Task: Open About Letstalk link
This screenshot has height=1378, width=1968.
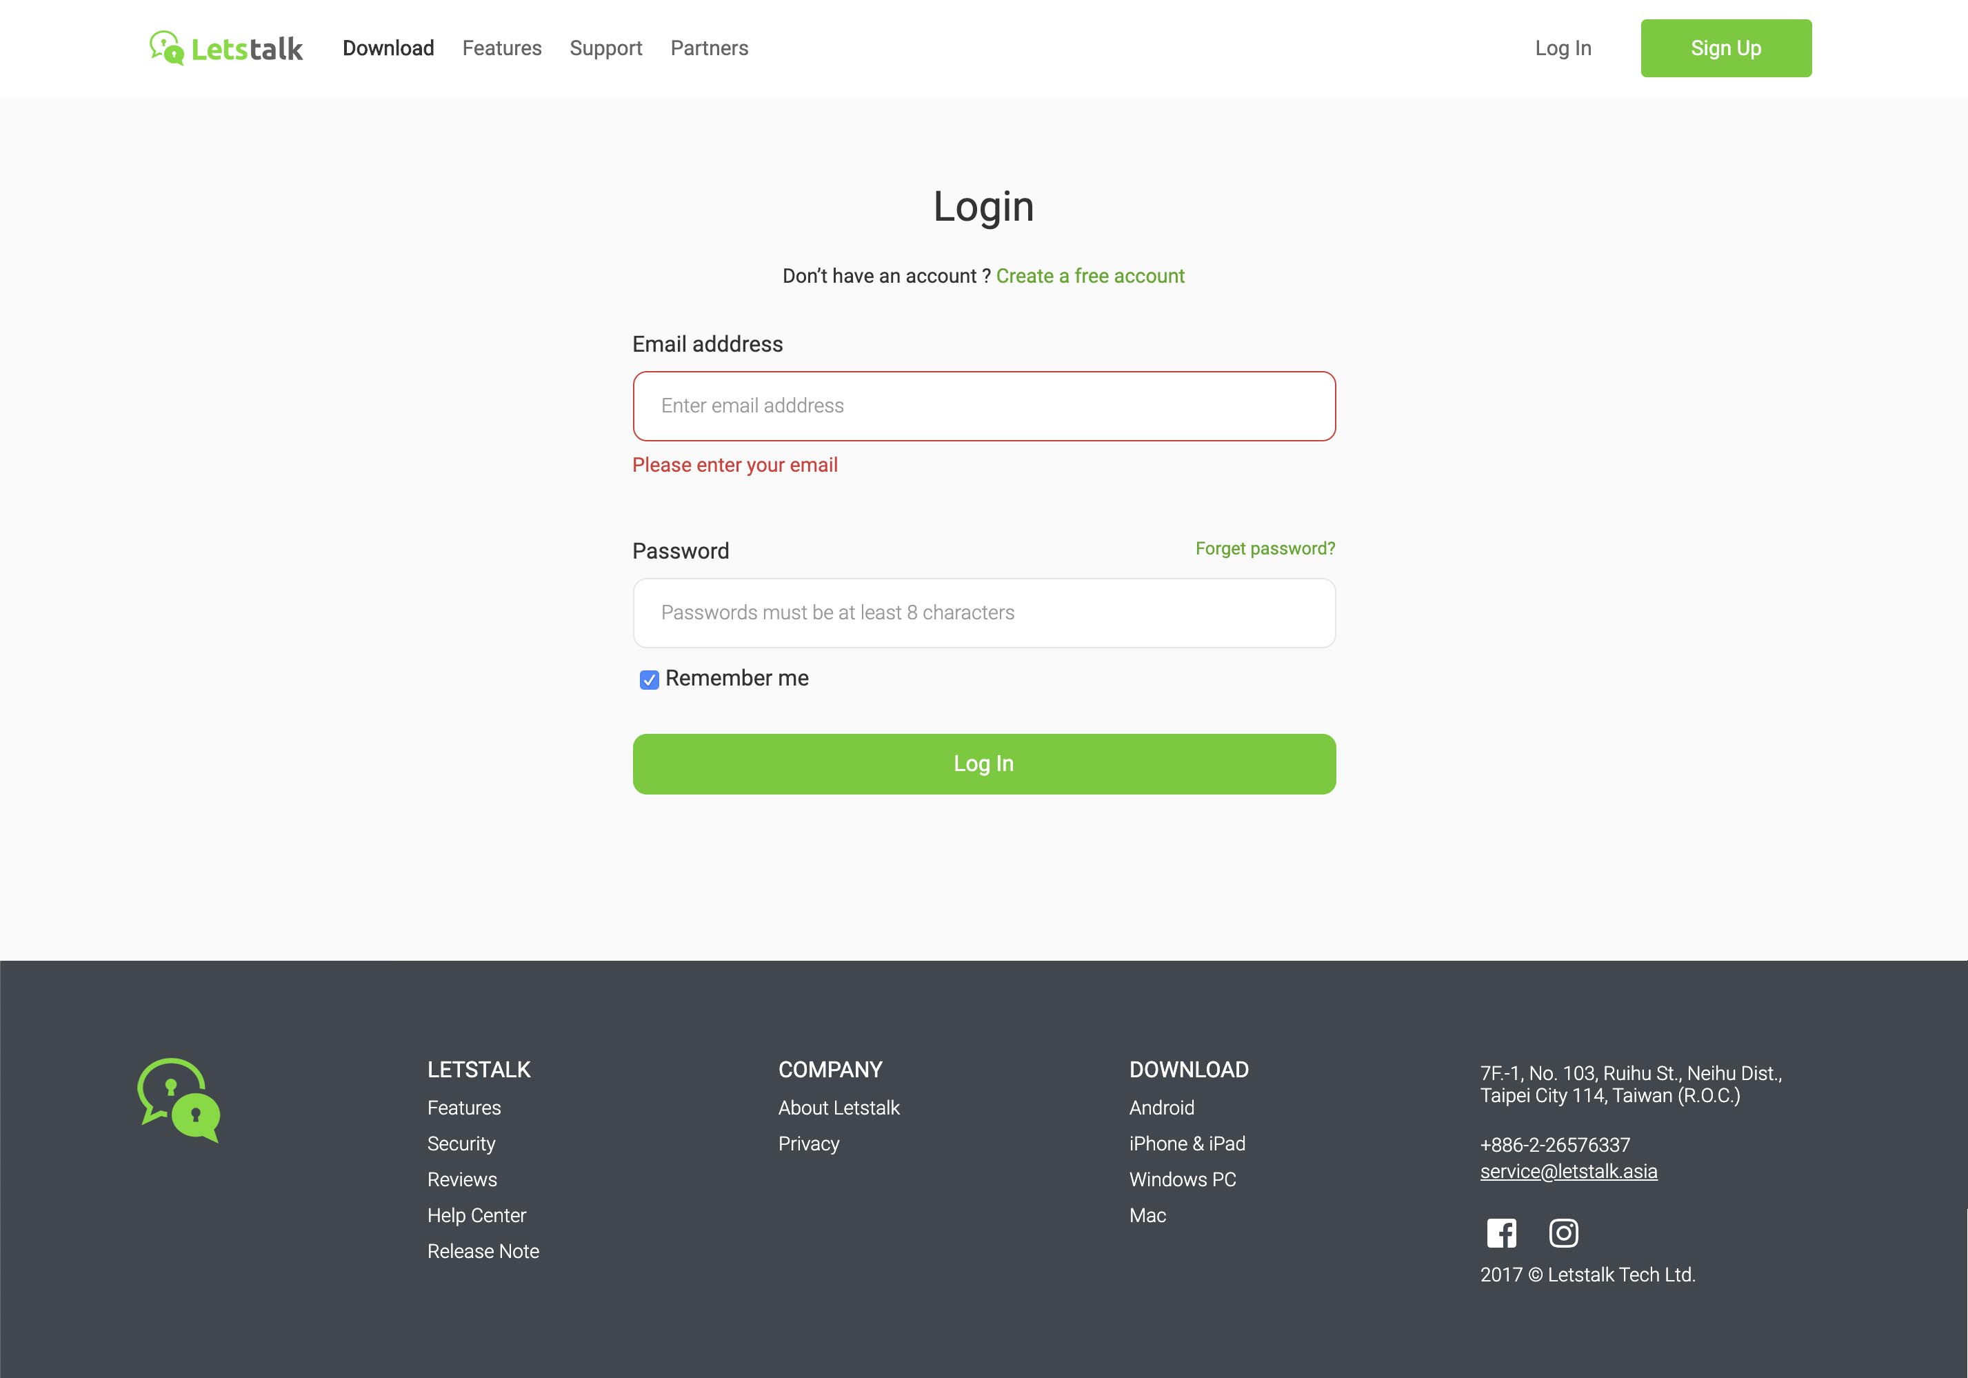Action: pyautogui.click(x=839, y=1108)
